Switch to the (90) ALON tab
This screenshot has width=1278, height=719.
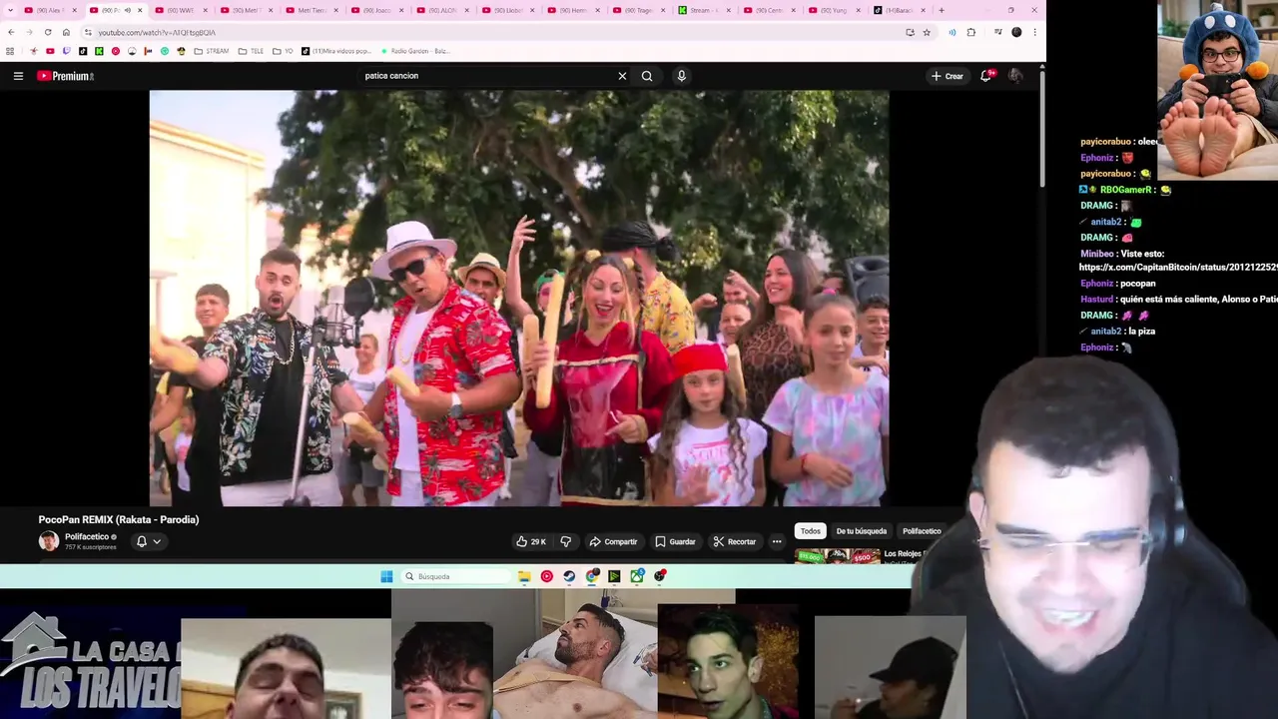pos(442,10)
